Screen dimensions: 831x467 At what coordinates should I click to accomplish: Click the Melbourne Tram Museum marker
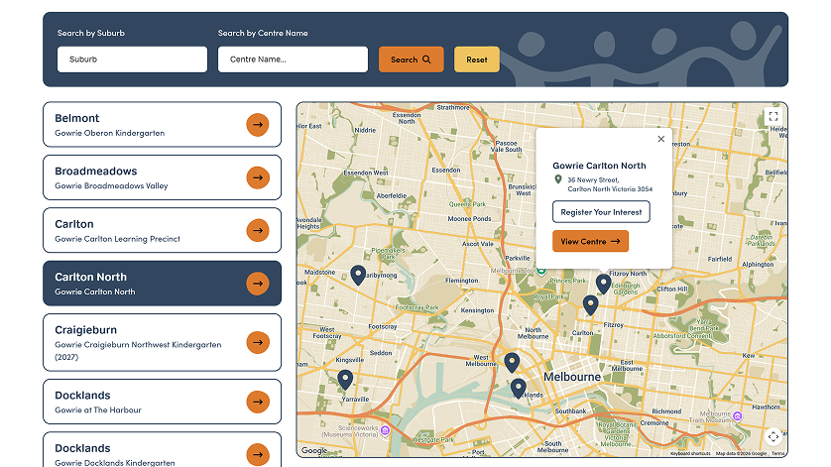click(x=737, y=416)
